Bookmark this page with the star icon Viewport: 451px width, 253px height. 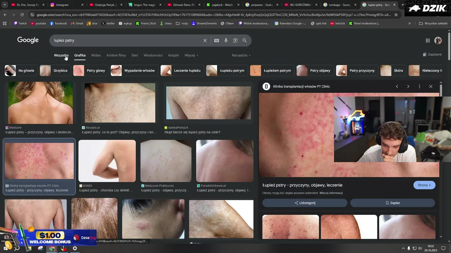pyautogui.click(x=396, y=15)
